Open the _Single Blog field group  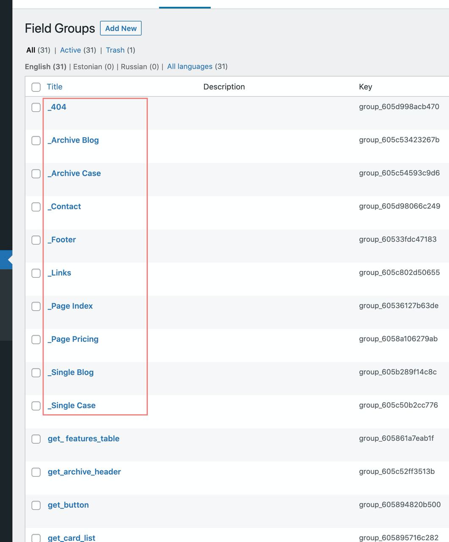(71, 373)
